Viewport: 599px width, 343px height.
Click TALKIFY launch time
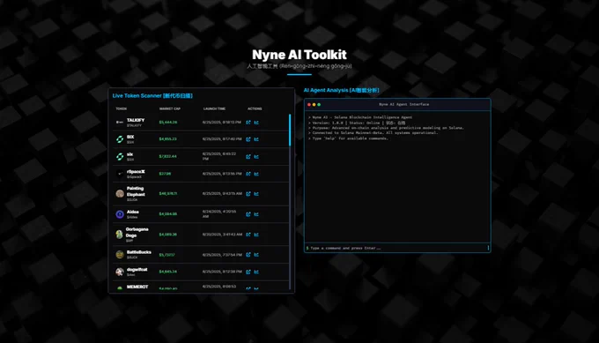coord(222,123)
